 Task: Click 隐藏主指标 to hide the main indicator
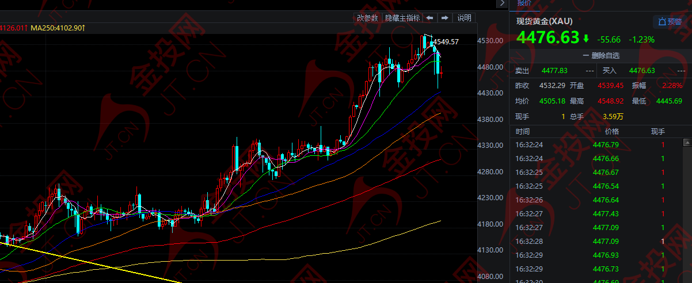pyautogui.click(x=402, y=18)
